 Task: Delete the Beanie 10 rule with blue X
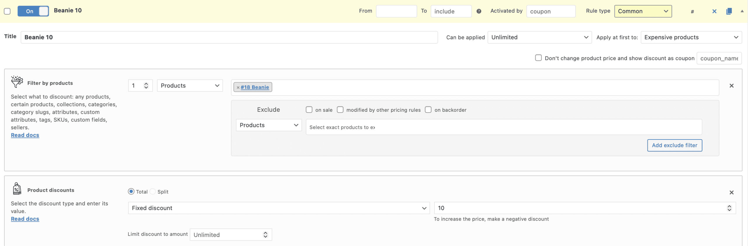pyautogui.click(x=714, y=11)
